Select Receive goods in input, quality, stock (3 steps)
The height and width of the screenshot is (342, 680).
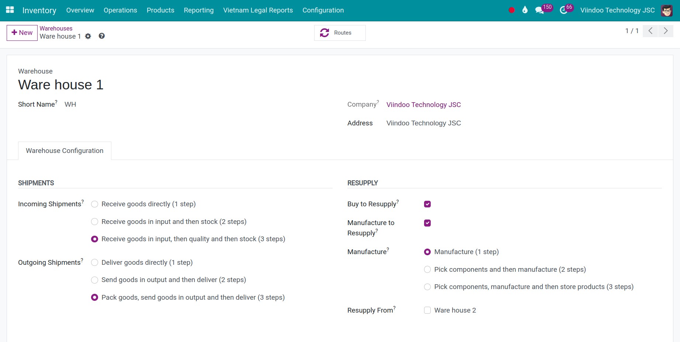[95, 239]
